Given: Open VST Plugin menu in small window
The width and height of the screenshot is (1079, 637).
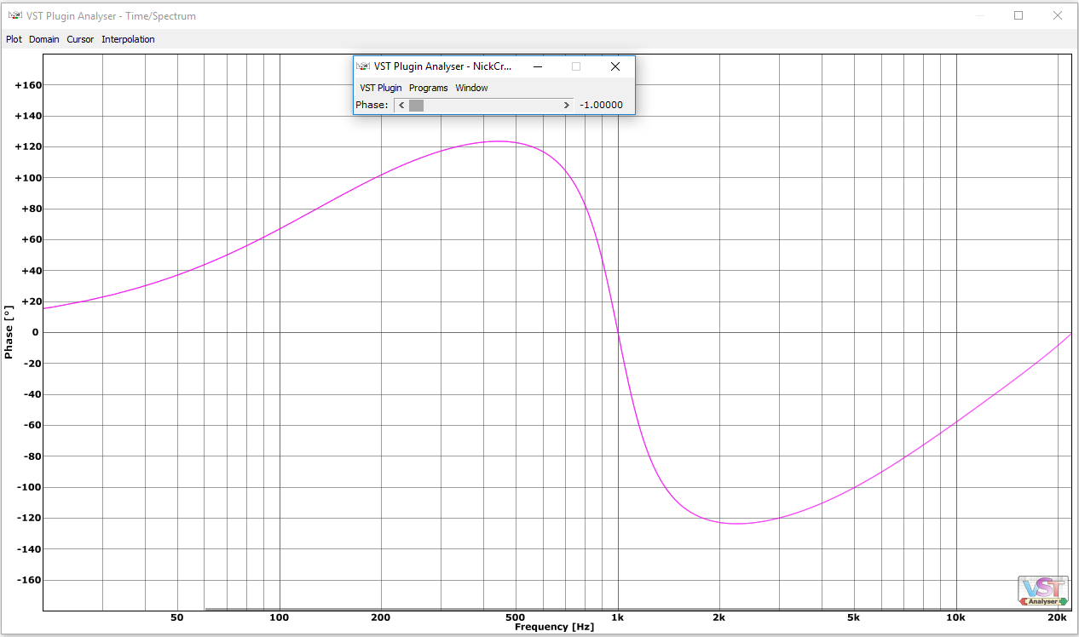Looking at the screenshot, I should coord(380,88).
